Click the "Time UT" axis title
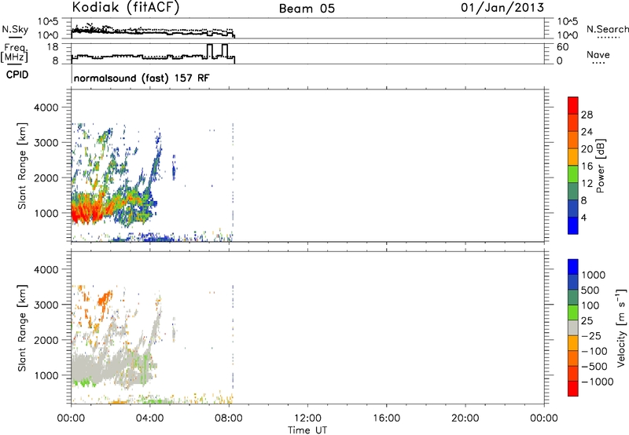 [307, 430]
